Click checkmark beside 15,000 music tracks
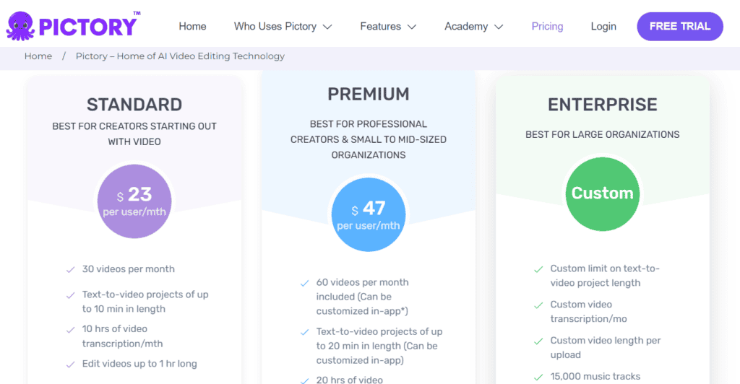740x384 pixels. [538, 377]
